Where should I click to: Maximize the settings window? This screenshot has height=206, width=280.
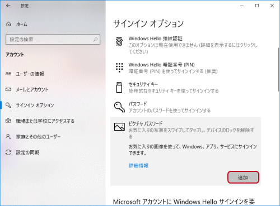click(257, 6)
